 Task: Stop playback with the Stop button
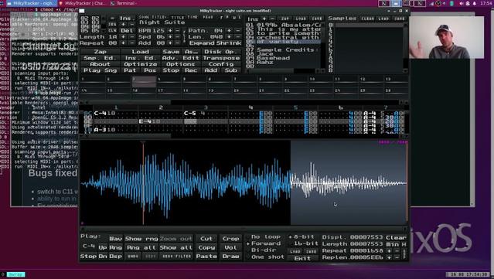(x=171, y=70)
